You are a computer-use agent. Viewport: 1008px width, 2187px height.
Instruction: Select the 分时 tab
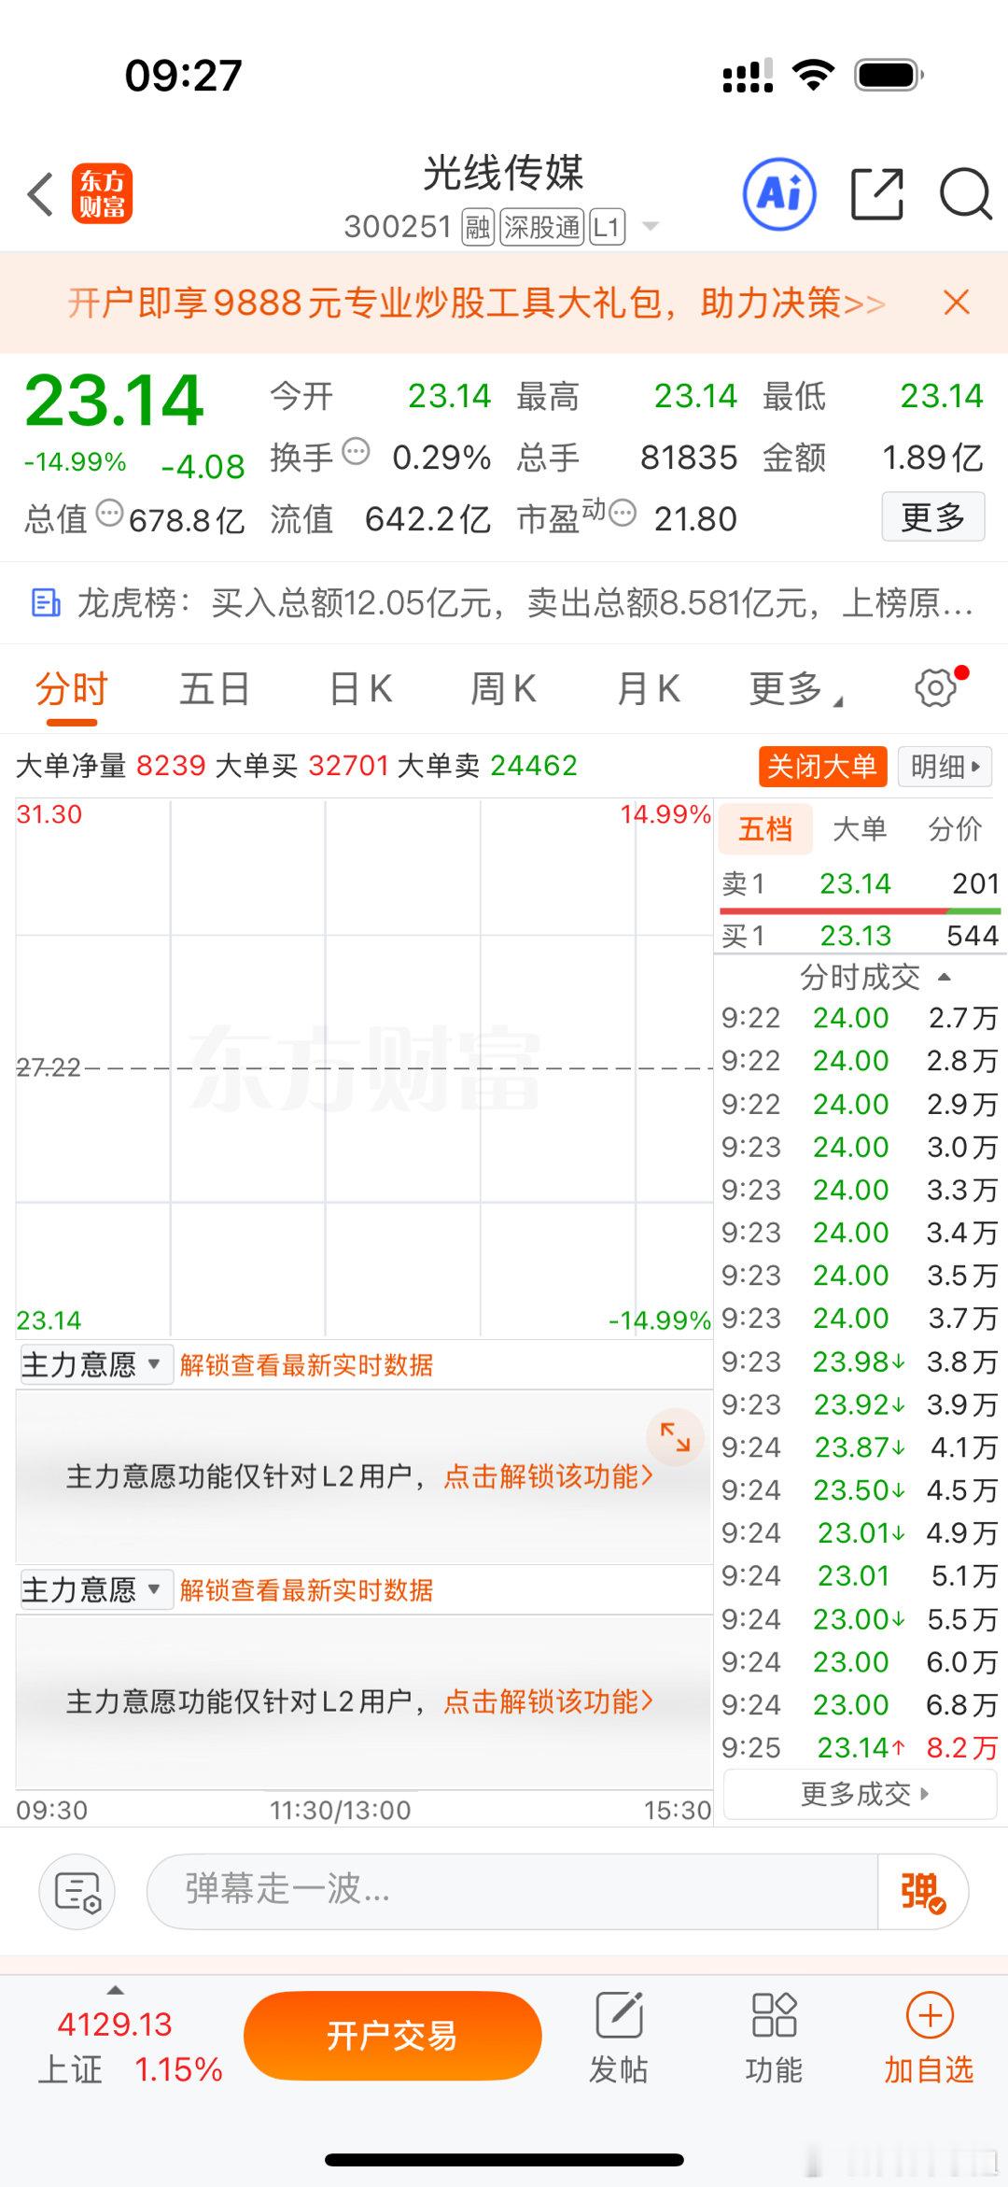click(x=72, y=689)
